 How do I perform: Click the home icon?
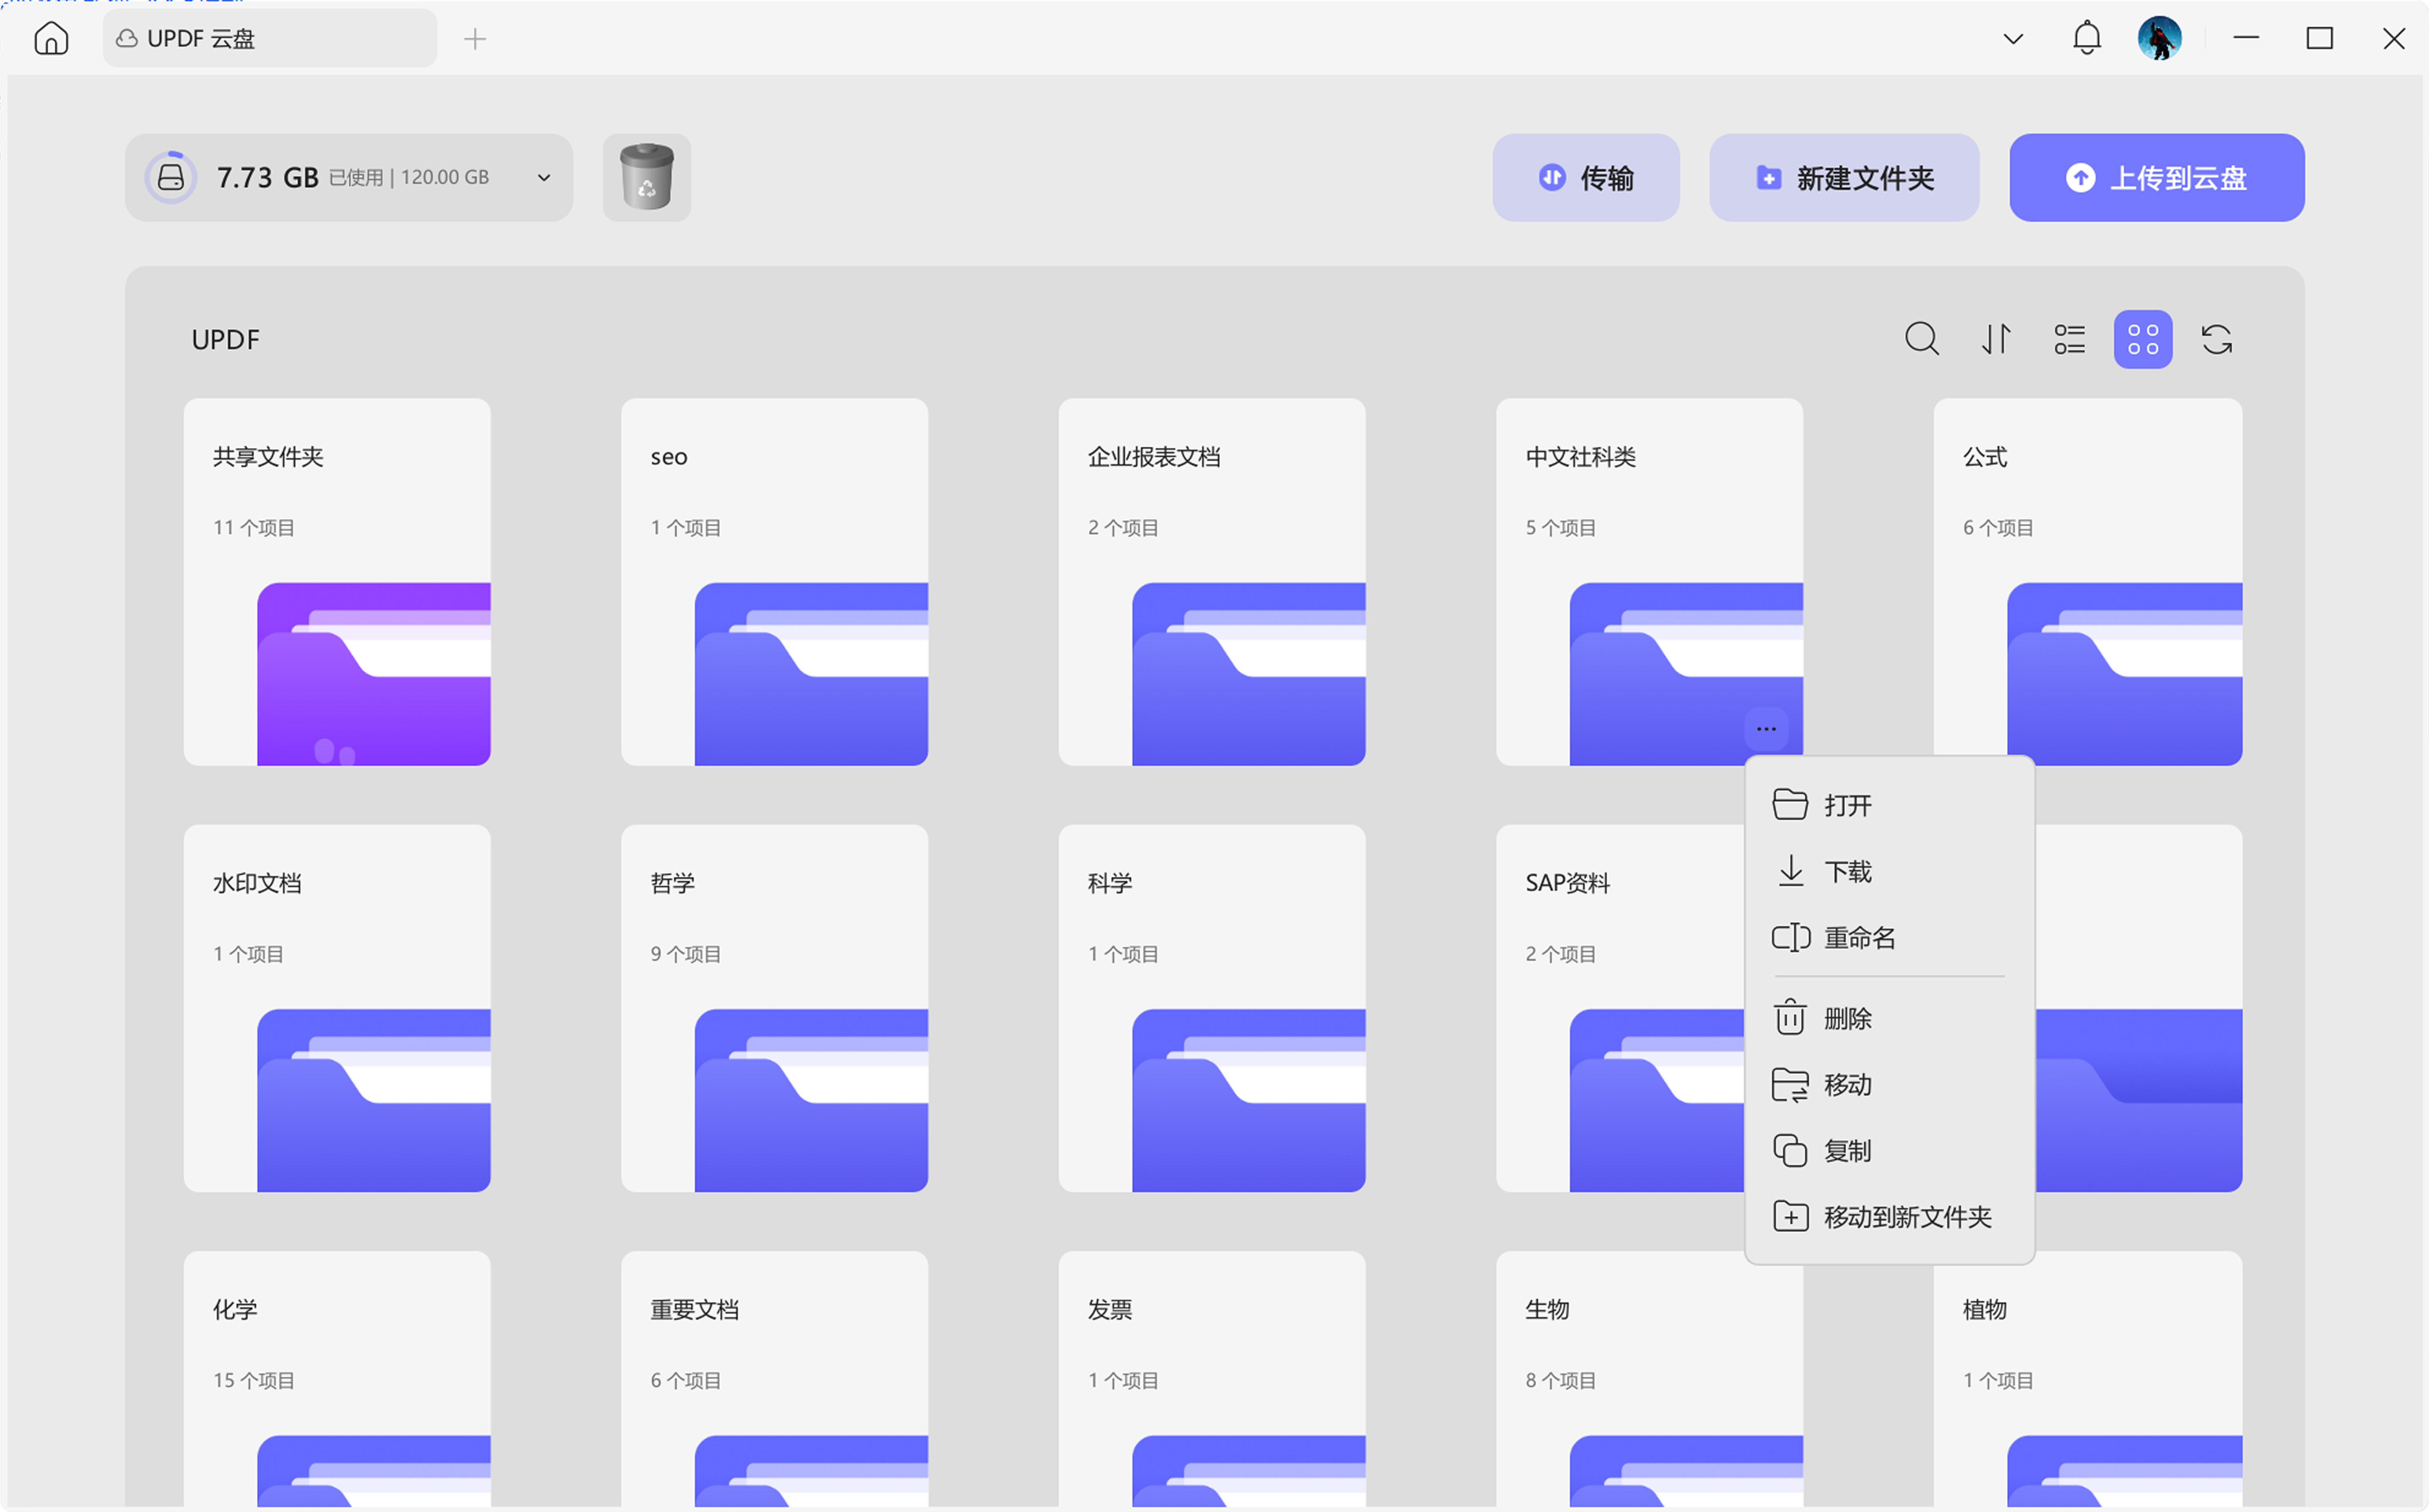pos(51,39)
